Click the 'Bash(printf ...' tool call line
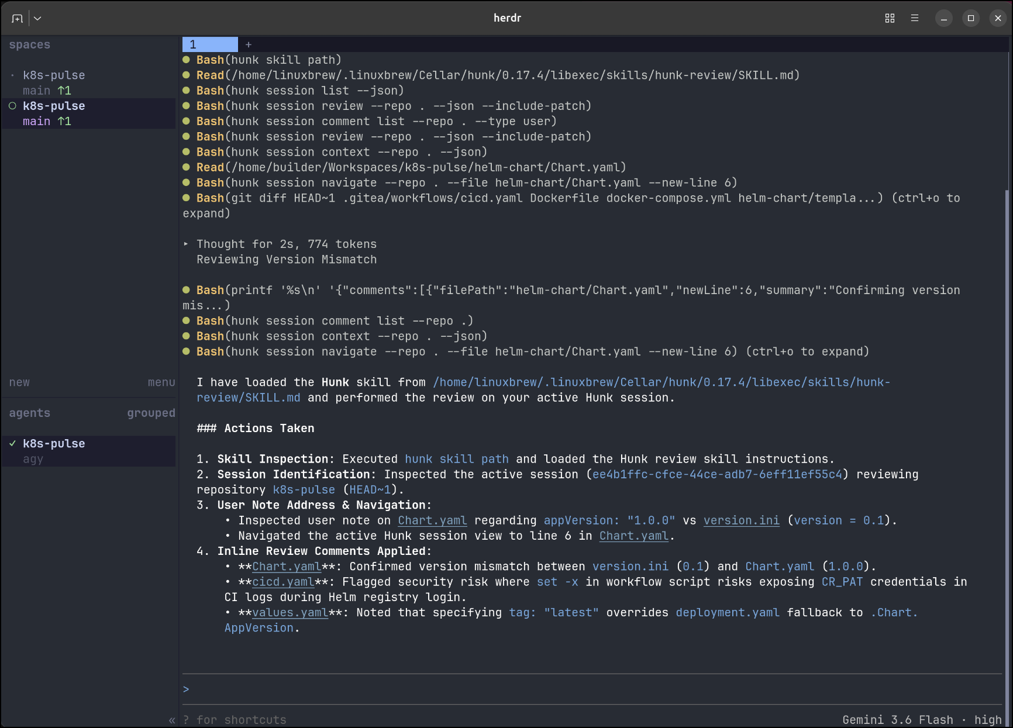Screen dimensions: 1013x728 (x=571, y=298)
